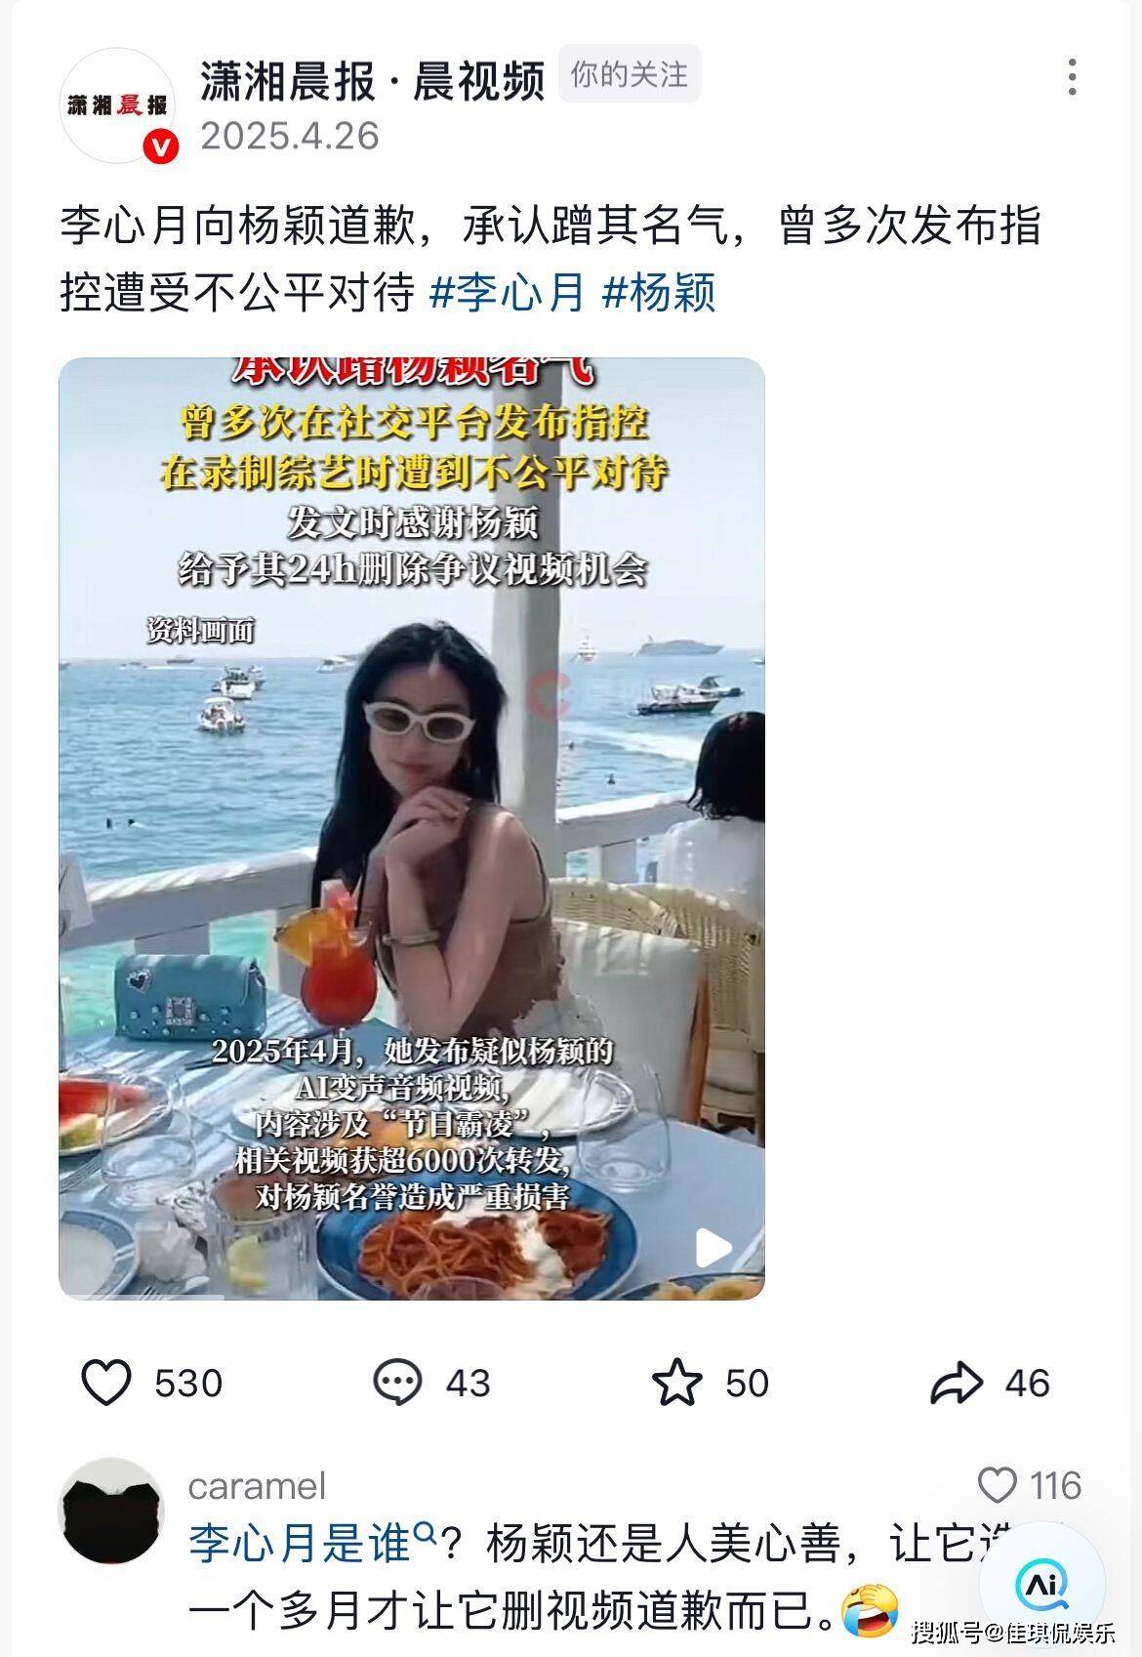Open the three-dot more options menu

pyautogui.click(x=1072, y=77)
